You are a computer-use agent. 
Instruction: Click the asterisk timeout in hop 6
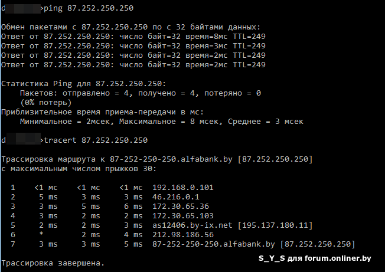click(x=39, y=235)
